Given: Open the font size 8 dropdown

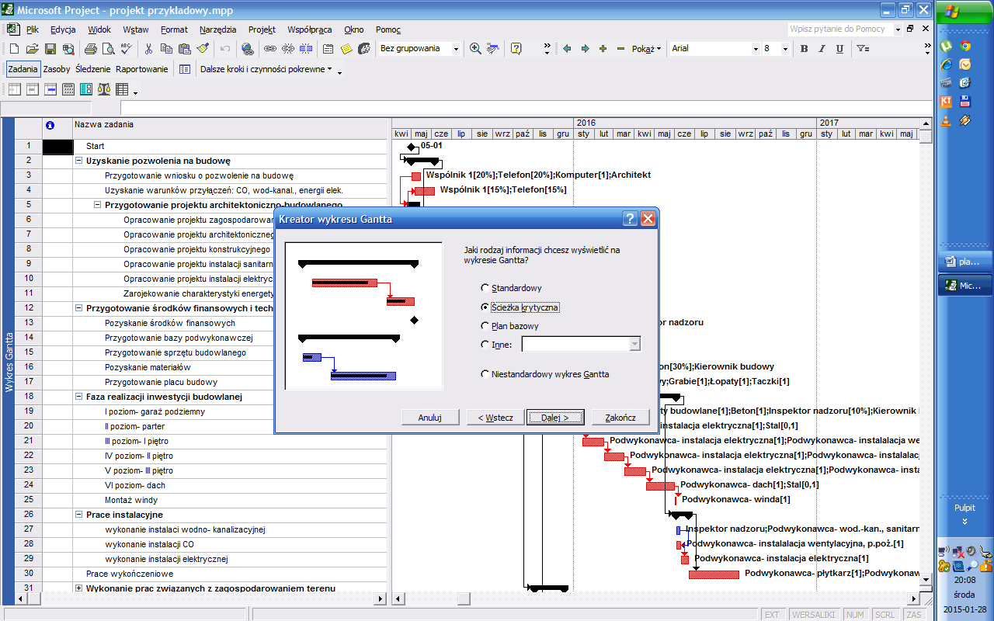Looking at the screenshot, I should [785, 49].
